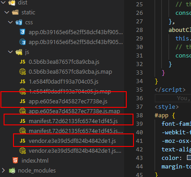Click the static folder icon
Image resolution: width=191 pixels, height=177 pixels.
pos(15,12)
